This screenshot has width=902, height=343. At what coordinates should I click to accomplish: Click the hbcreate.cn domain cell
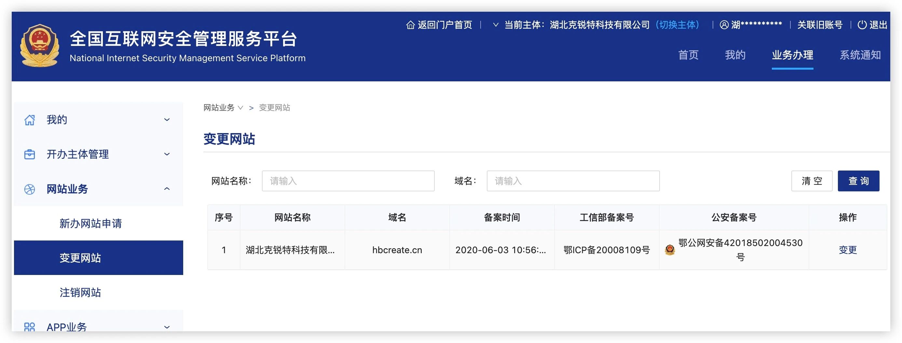tap(397, 250)
